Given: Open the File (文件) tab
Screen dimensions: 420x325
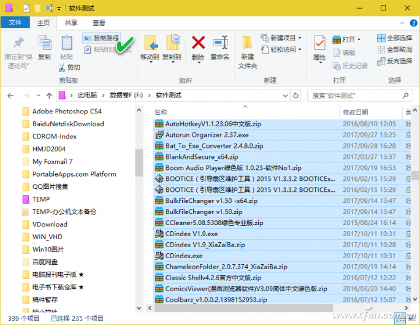Looking at the screenshot, I should click(x=15, y=23).
